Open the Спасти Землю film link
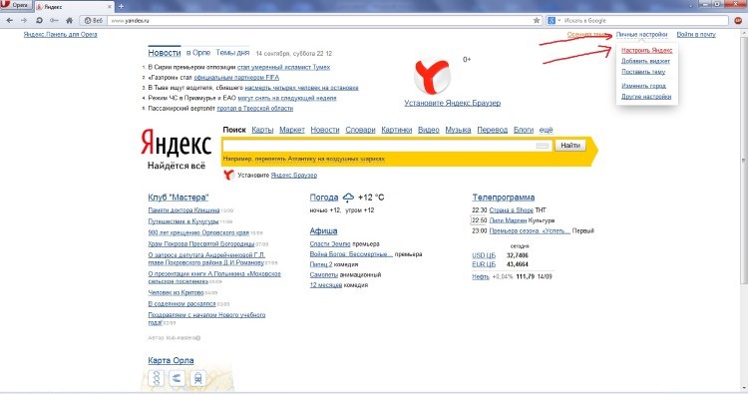 pyautogui.click(x=330, y=243)
